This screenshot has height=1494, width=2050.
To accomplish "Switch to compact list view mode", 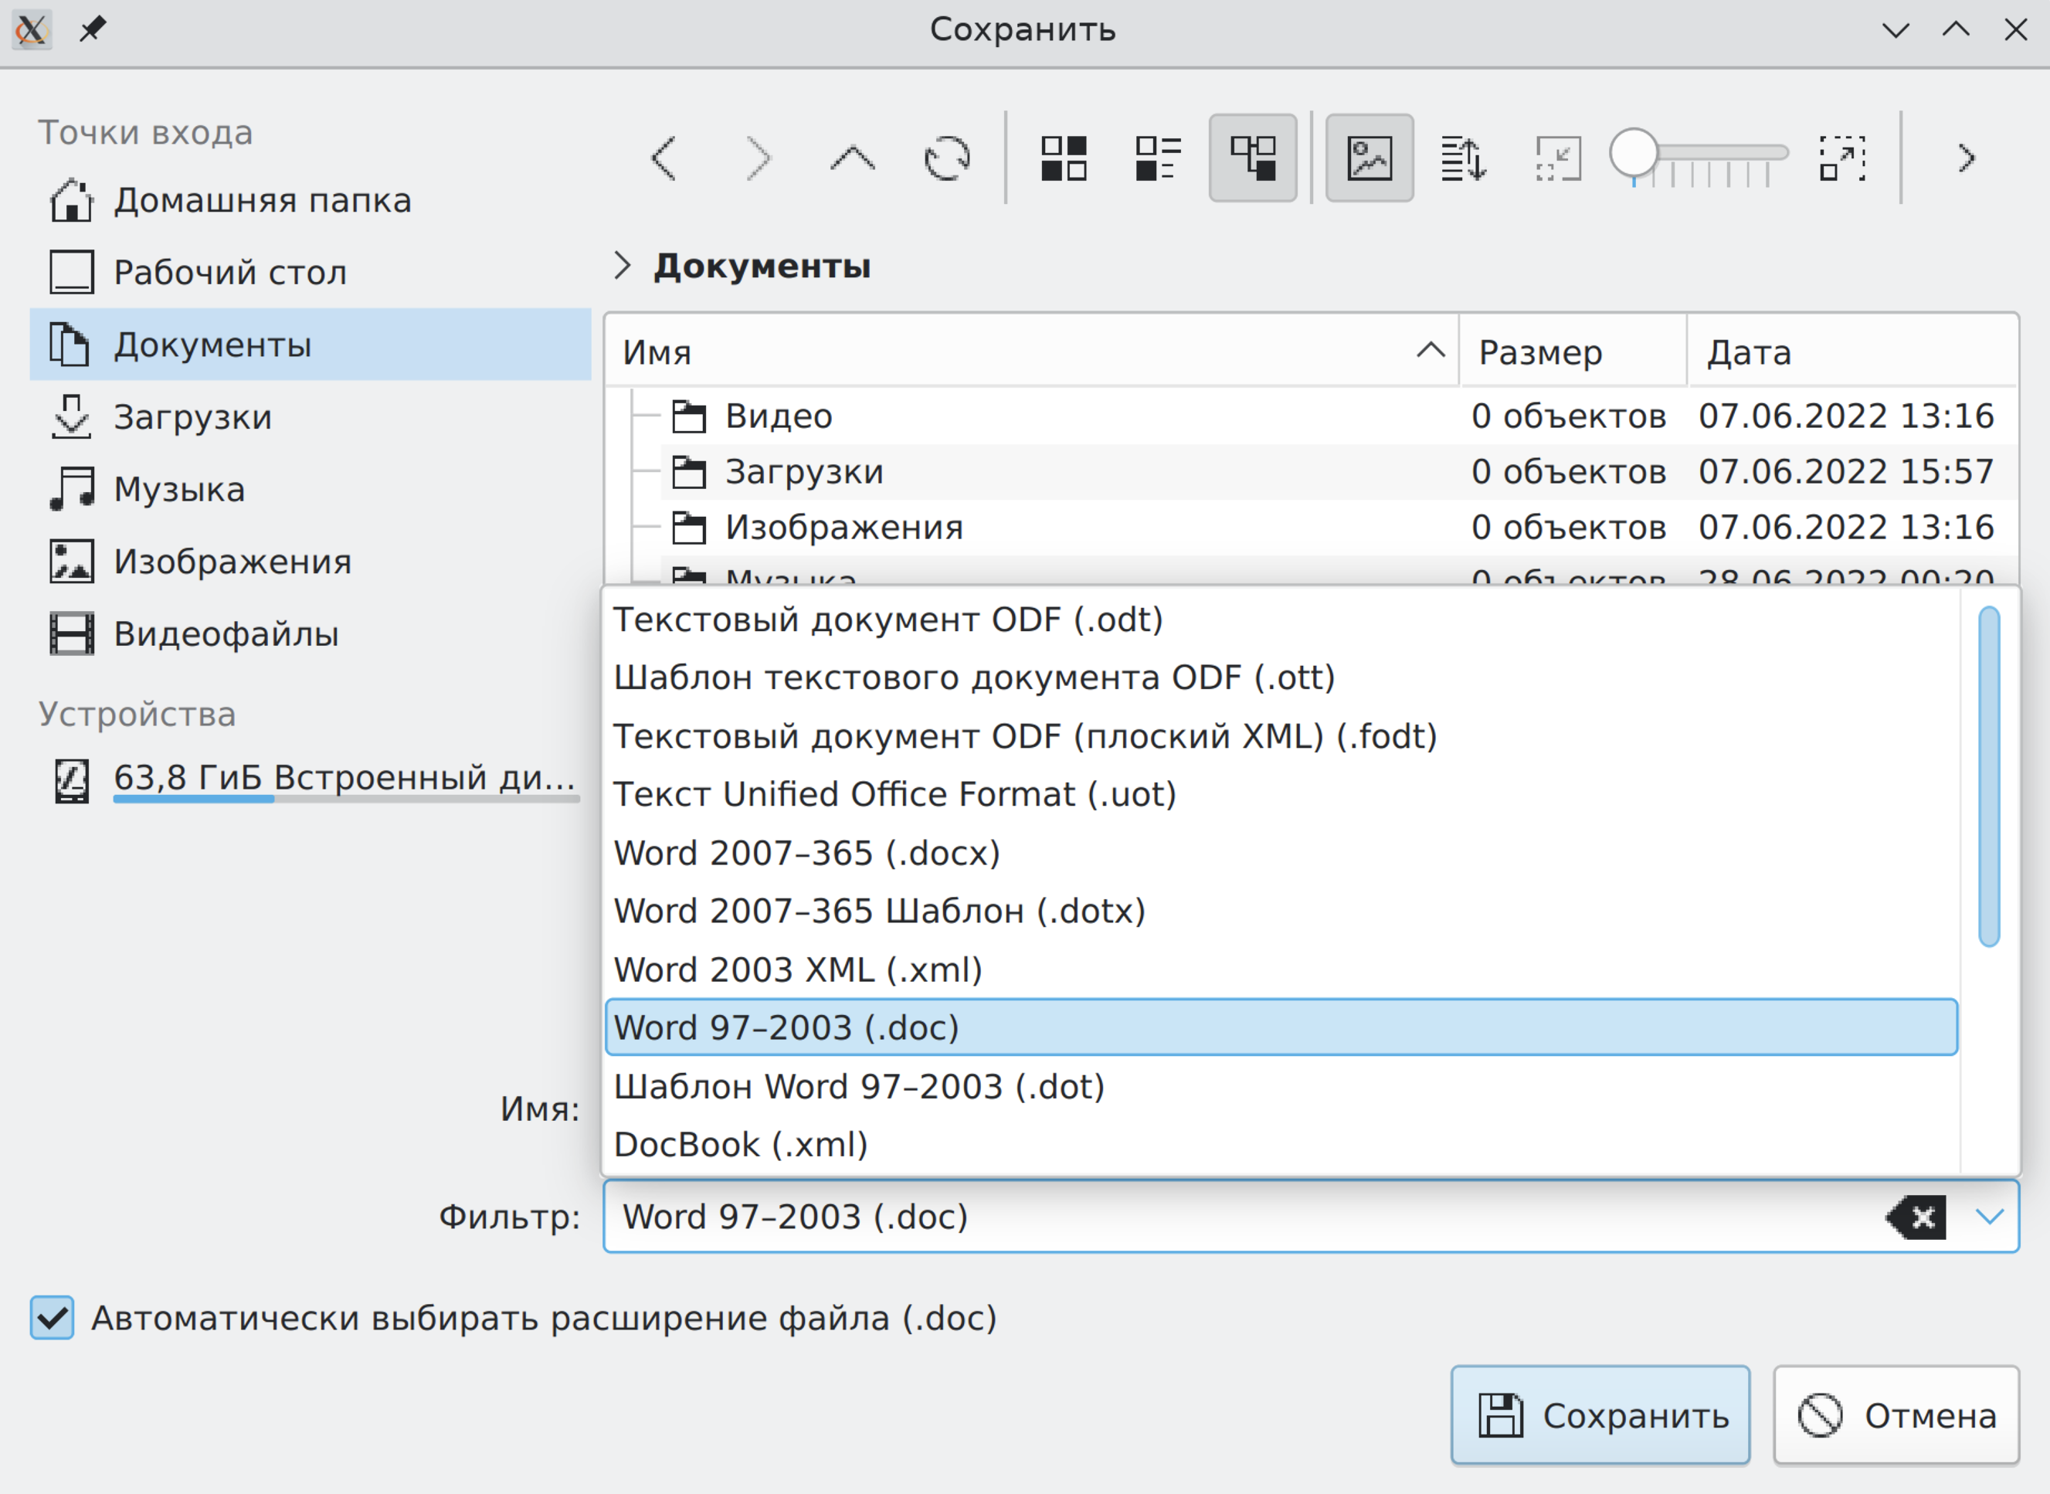I will tap(1159, 159).
